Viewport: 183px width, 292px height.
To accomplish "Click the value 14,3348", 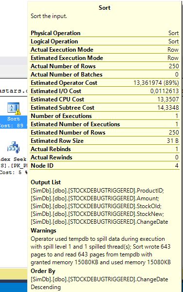I will pyautogui.click(x=168, y=107).
